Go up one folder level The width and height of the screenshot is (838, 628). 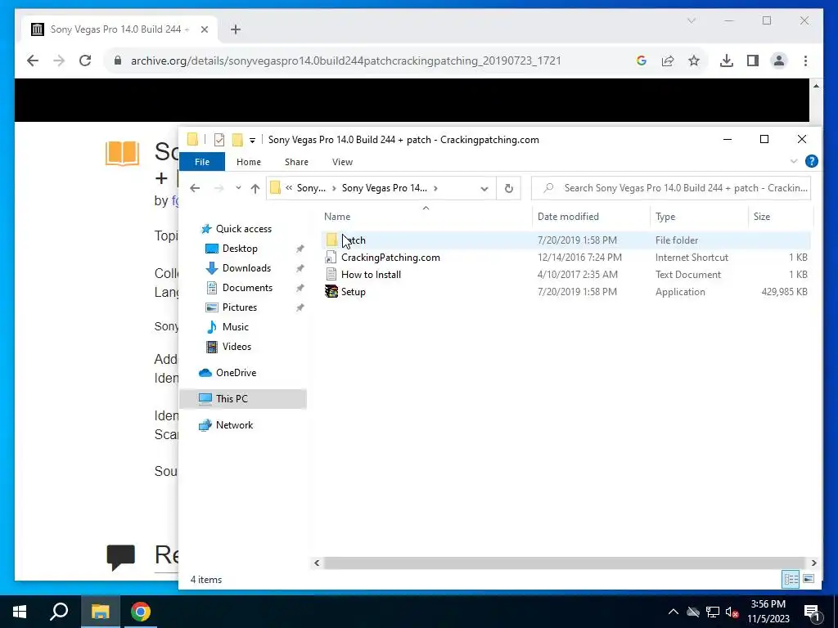pos(255,188)
